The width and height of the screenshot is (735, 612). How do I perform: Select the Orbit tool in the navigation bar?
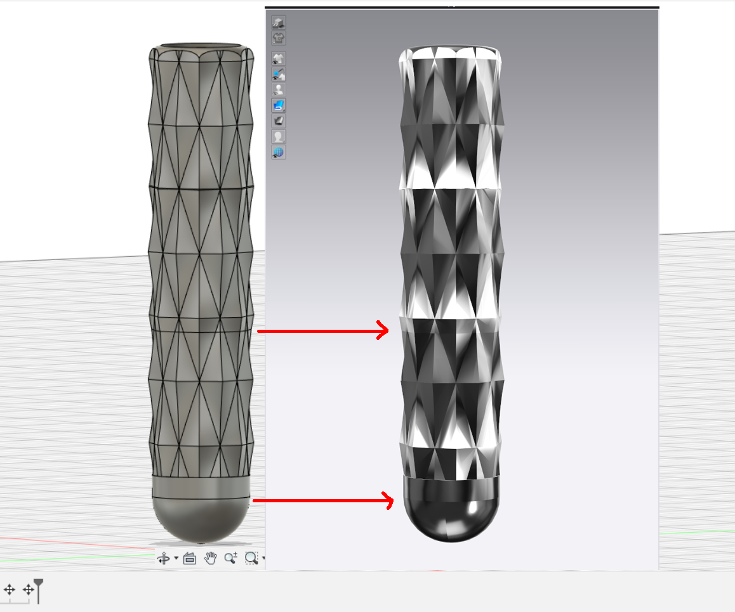click(x=164, y=559)
